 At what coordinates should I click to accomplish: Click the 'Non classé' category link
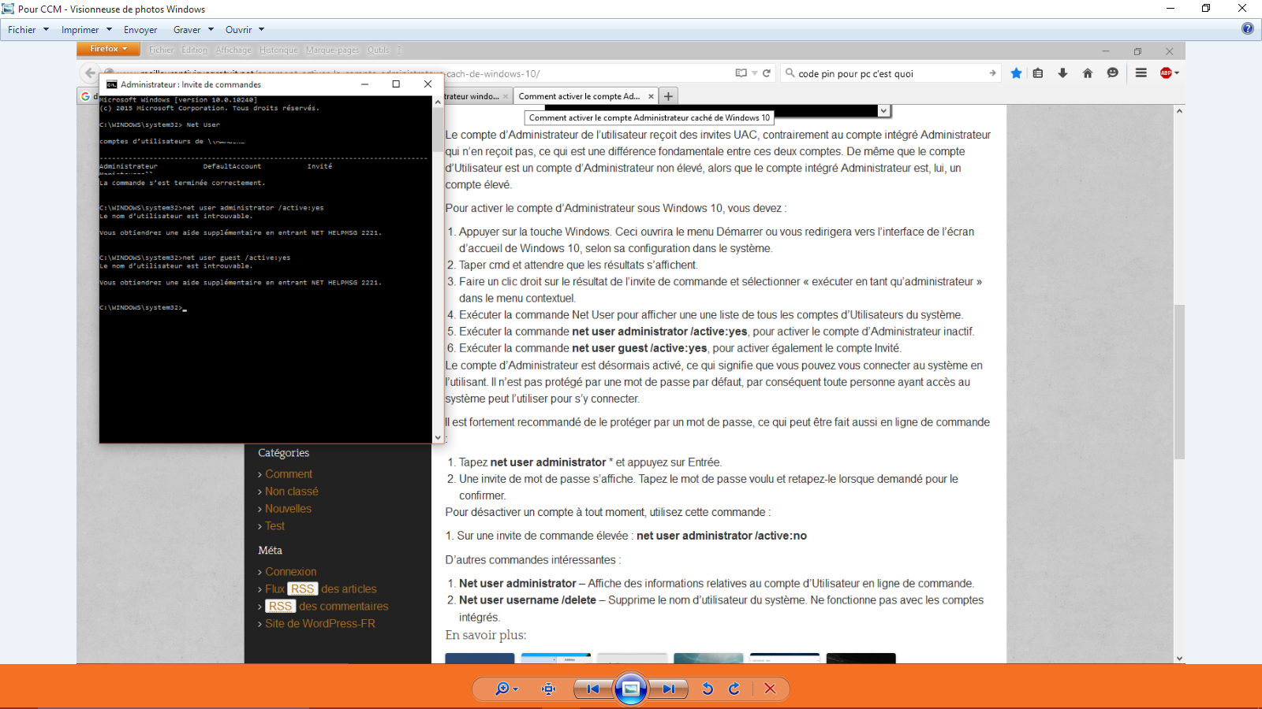point(292,492)
